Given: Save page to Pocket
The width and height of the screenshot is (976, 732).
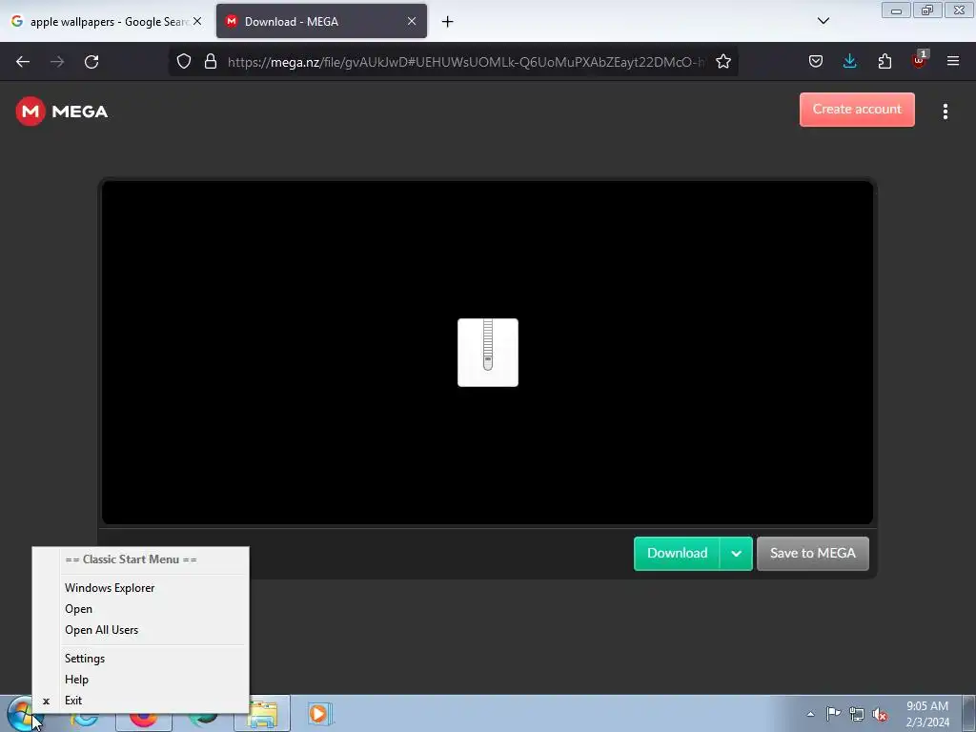Looking at the screenshot, I should [816, 62].
